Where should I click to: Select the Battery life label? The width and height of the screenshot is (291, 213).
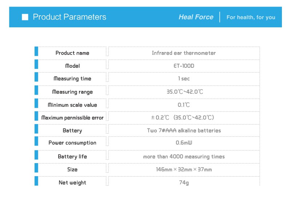pyautogui.click(x=72, y=157)
